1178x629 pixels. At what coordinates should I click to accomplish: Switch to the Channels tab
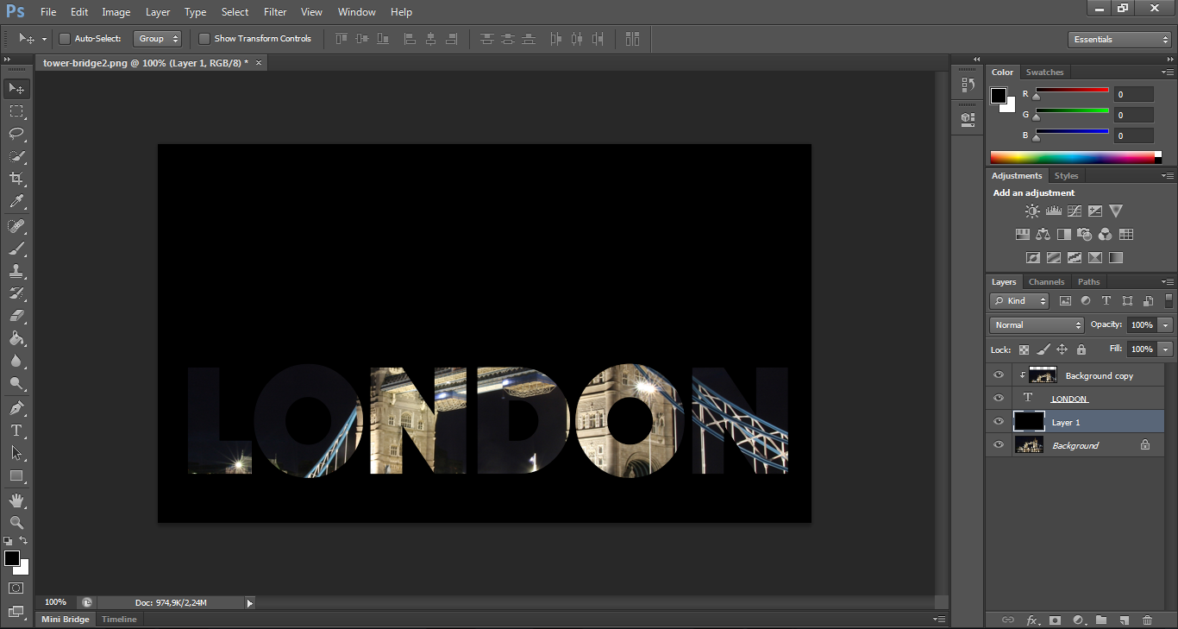point(1046,282)
